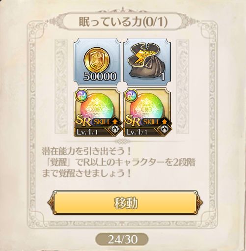Click rainbow swirl attribute badge on right orb
The width and height of the screenshot is (246, 251).
131,95
